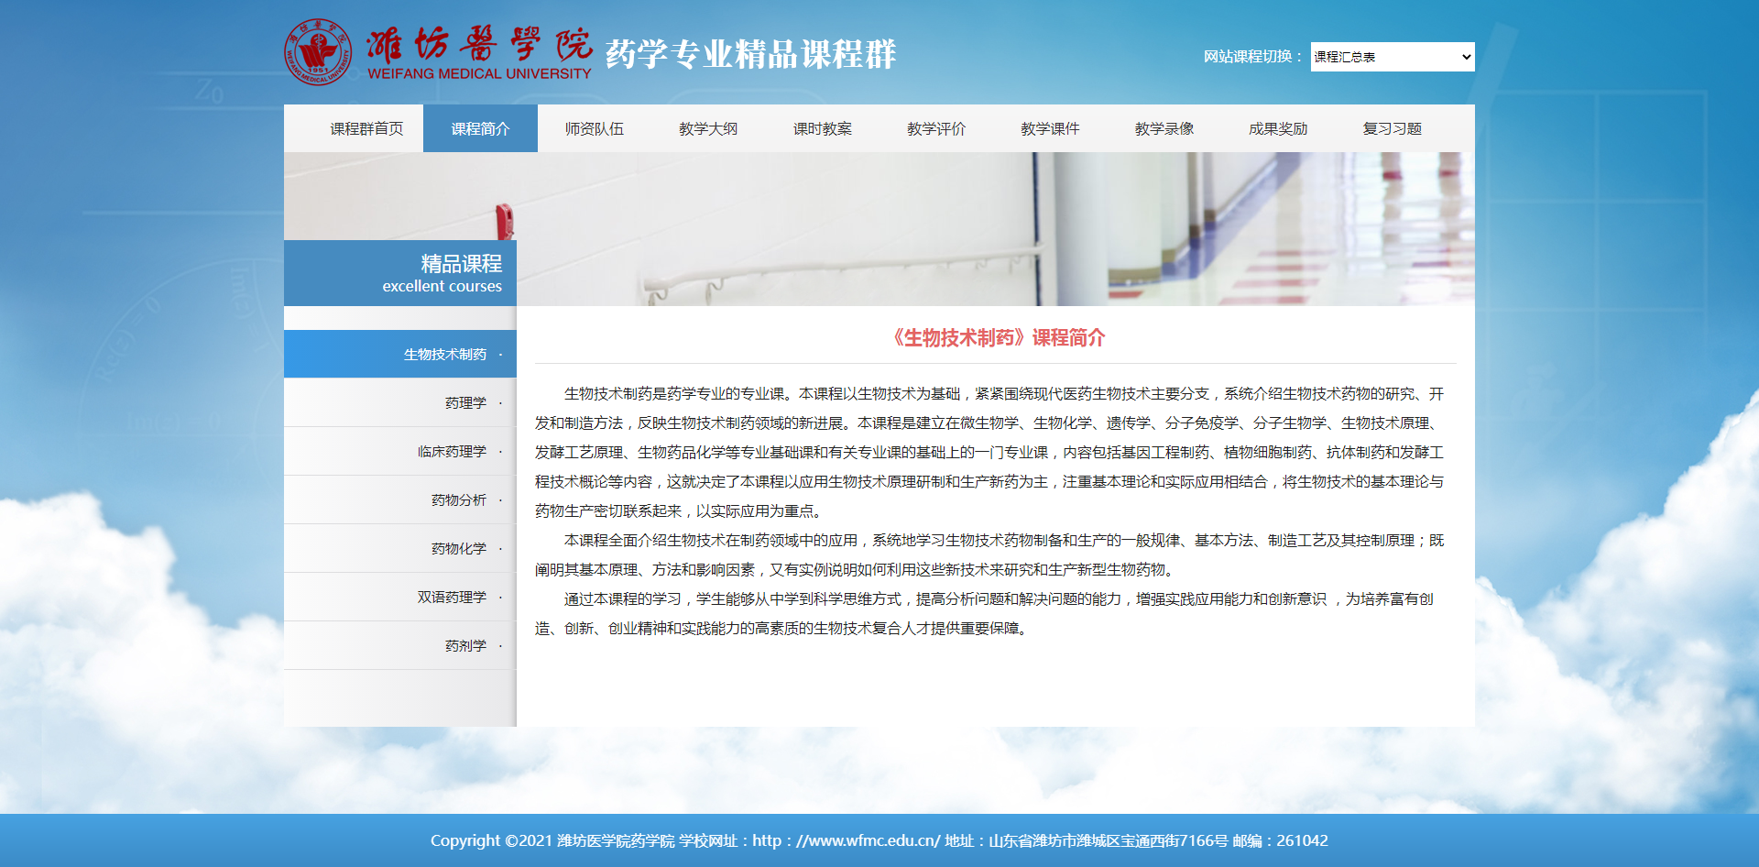The width and height of the screenshot is (1759, 867).
Task: Select 生物技术制药 course in sidebar
Action: tap(445, 355)
